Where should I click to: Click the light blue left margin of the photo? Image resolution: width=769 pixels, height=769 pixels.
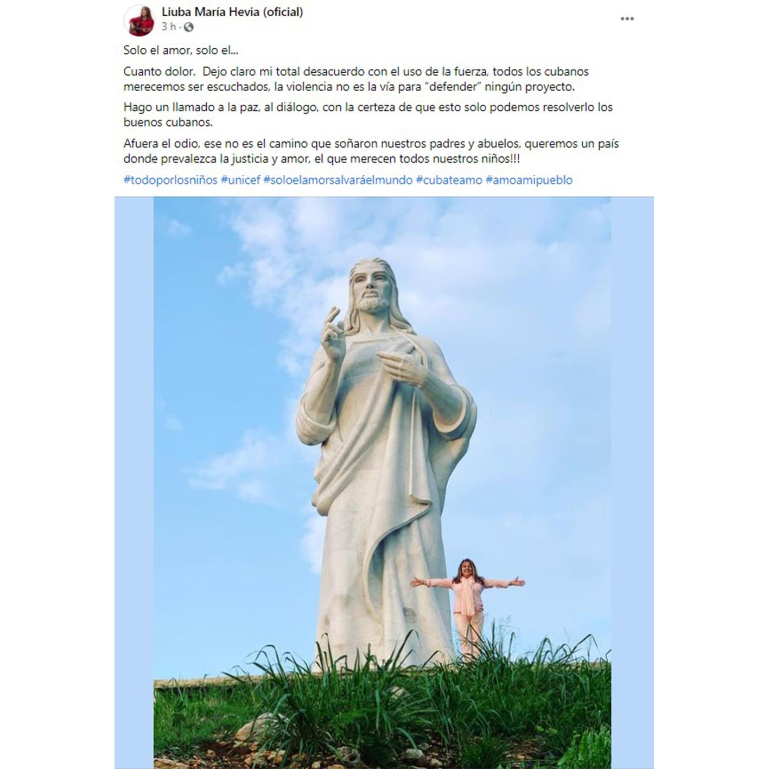134,482
